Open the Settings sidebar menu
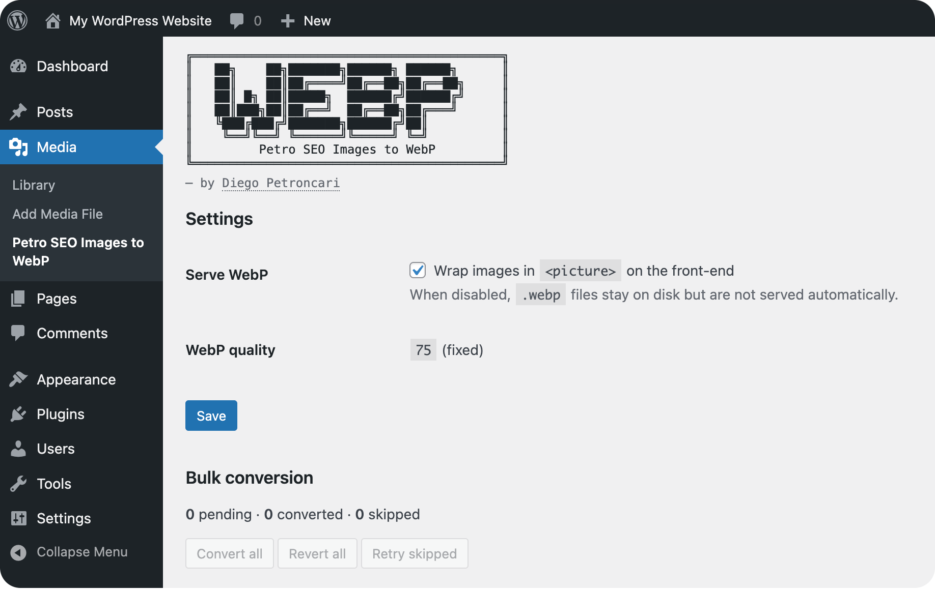Image resolution: width=935 pixels, height=591 pixels. tap(64, 518)
